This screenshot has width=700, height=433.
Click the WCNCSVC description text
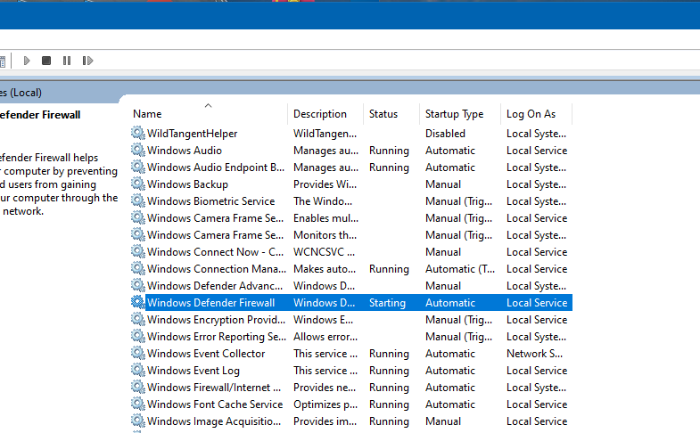pos(324,252)
